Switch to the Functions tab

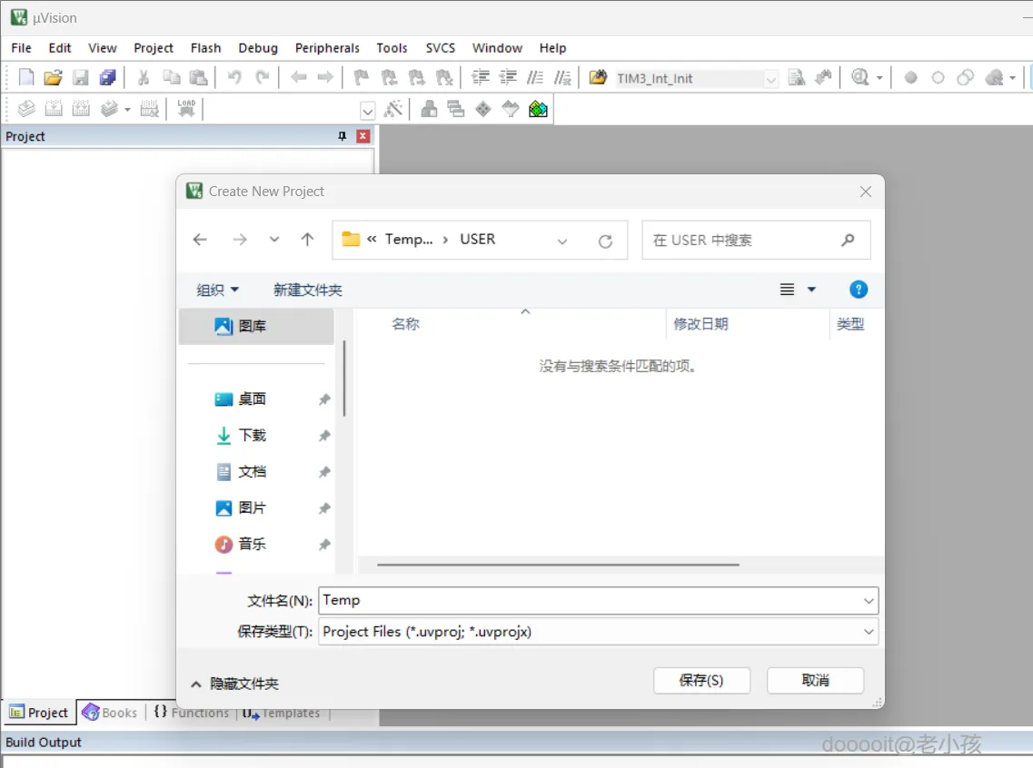pyautogui.click(x=191, y=713)
